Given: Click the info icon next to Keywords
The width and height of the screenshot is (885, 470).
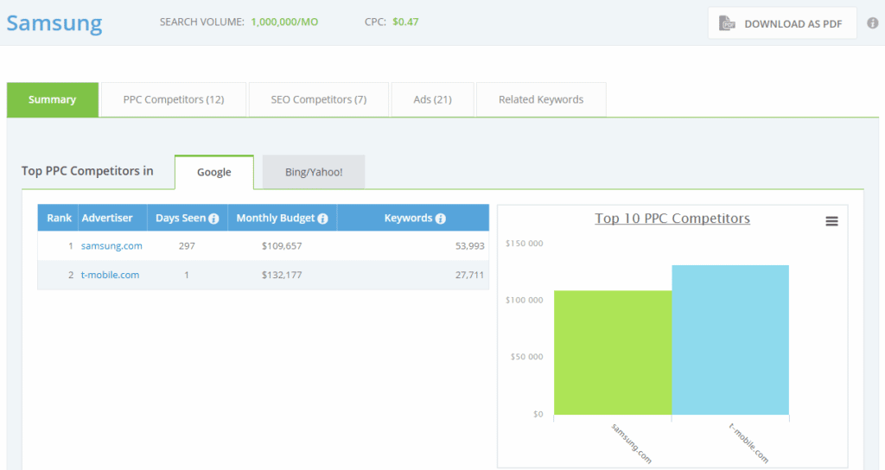Looking at the screenshot, I should (440, 219).
